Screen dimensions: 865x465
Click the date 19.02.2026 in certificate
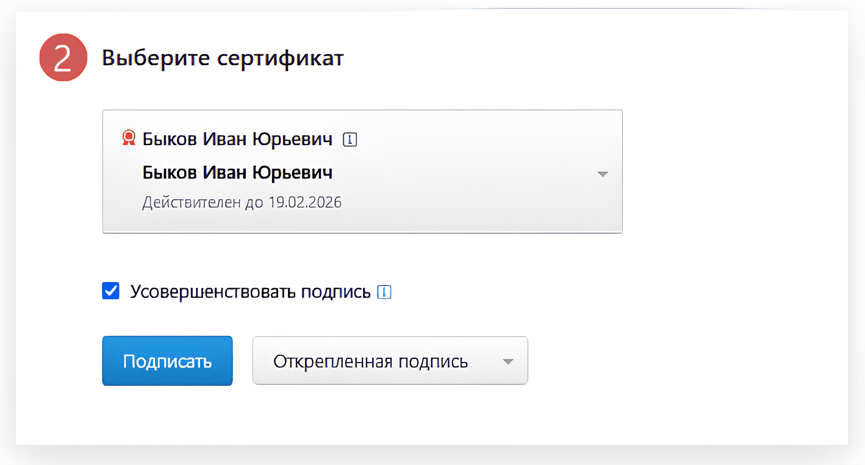(305, 202)
